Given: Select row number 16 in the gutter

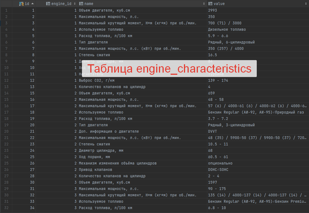Looking at the screenshot, I should tap(6, 106).
